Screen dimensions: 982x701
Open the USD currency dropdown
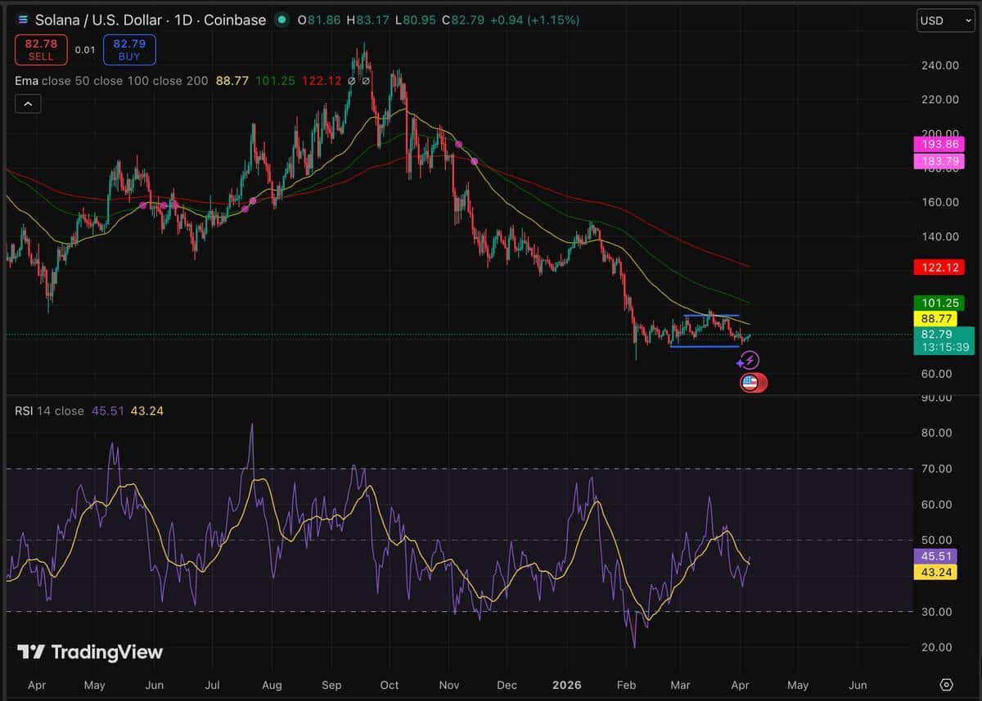click(x=944, y=20)
